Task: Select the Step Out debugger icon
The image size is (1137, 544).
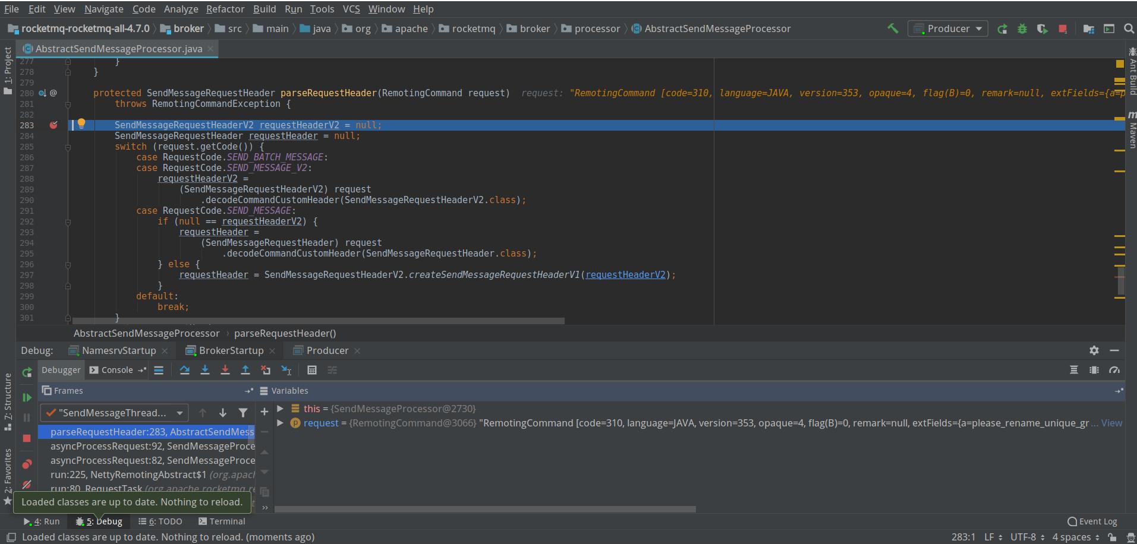Action: point(245,370)
